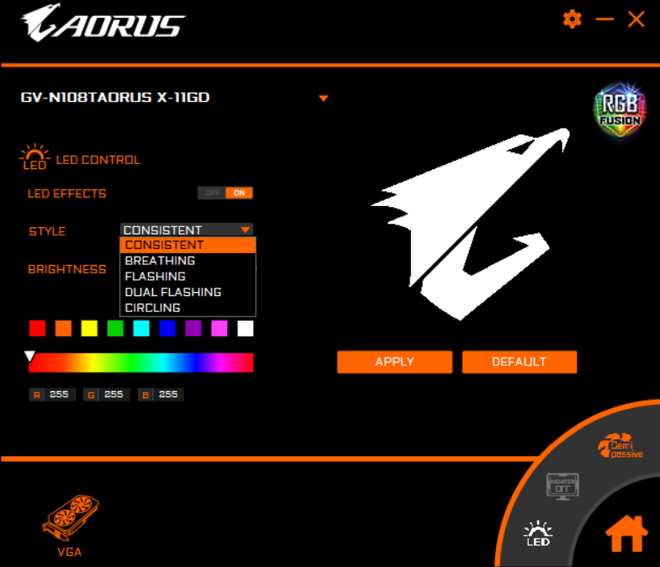Select the VGA graphics card icon
The width and height of the screenshot is (660, 567).
click(71, 517)
